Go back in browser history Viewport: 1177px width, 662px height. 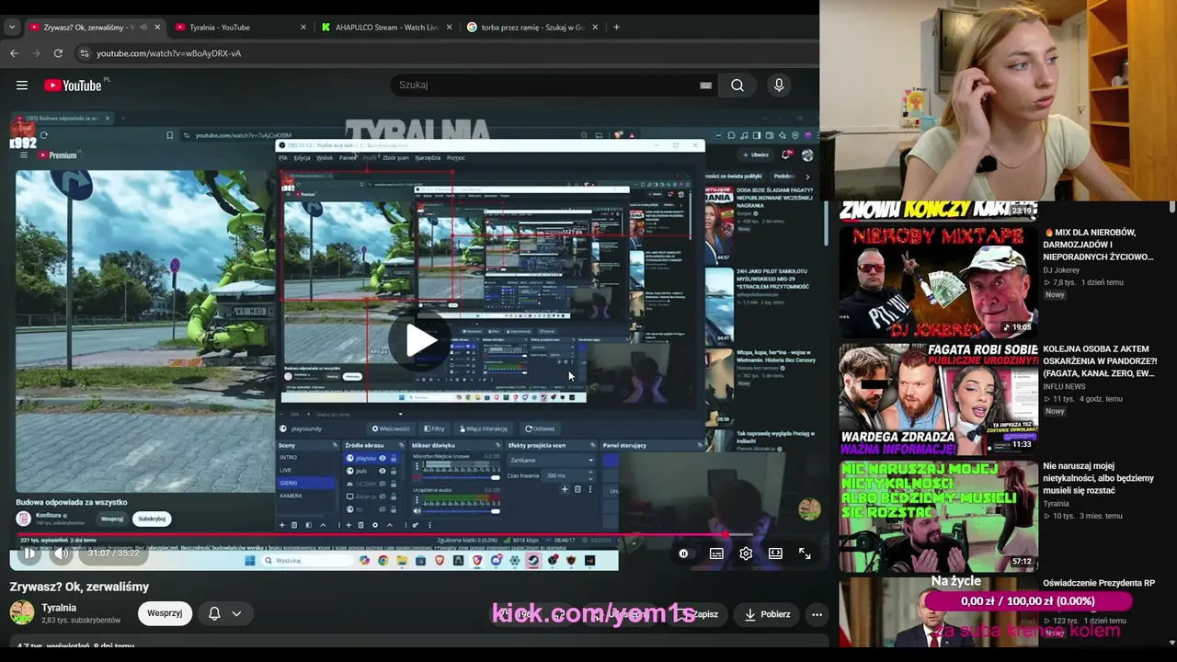(14, 53)
